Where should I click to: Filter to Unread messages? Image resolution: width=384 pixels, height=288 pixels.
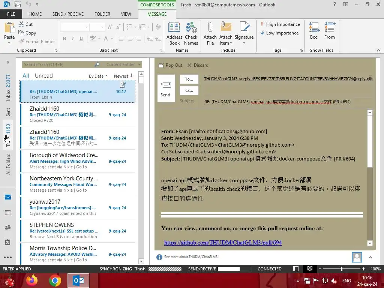tap(43, 76)
